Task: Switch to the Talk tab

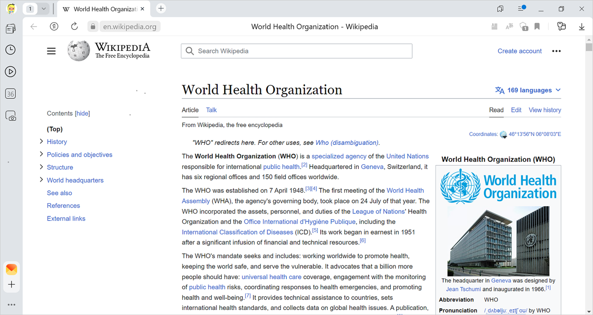Action: pos(211,110)
